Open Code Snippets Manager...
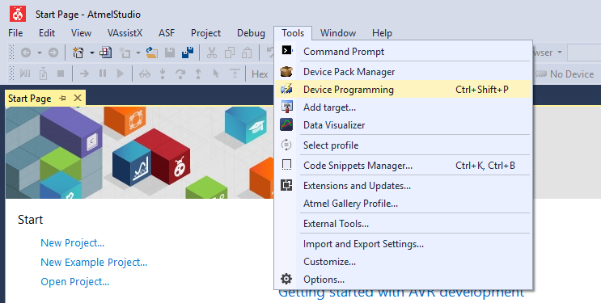601x303 pixels. coord(403,166)
